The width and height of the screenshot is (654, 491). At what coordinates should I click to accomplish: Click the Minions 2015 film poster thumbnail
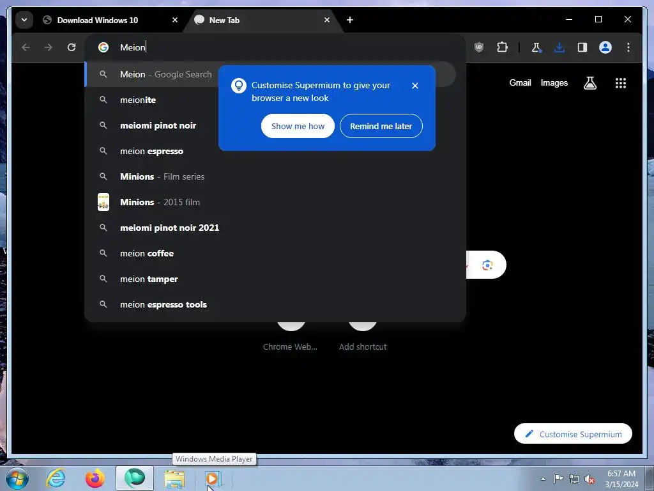pos(103,202)
